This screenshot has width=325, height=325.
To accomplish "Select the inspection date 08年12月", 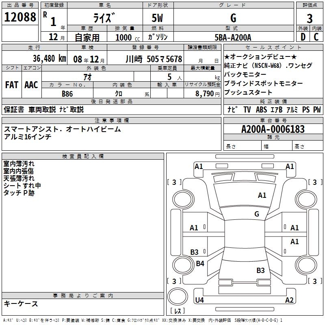I will [89, 59].
